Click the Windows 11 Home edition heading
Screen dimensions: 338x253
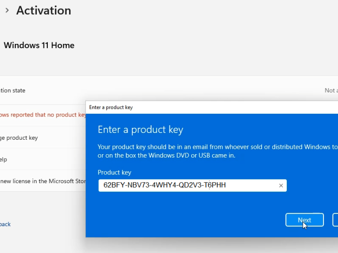pyautogui.click(x=39, y=45)
